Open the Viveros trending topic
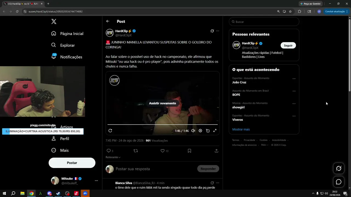Viewport: 351px width, 197px height. 237,120
